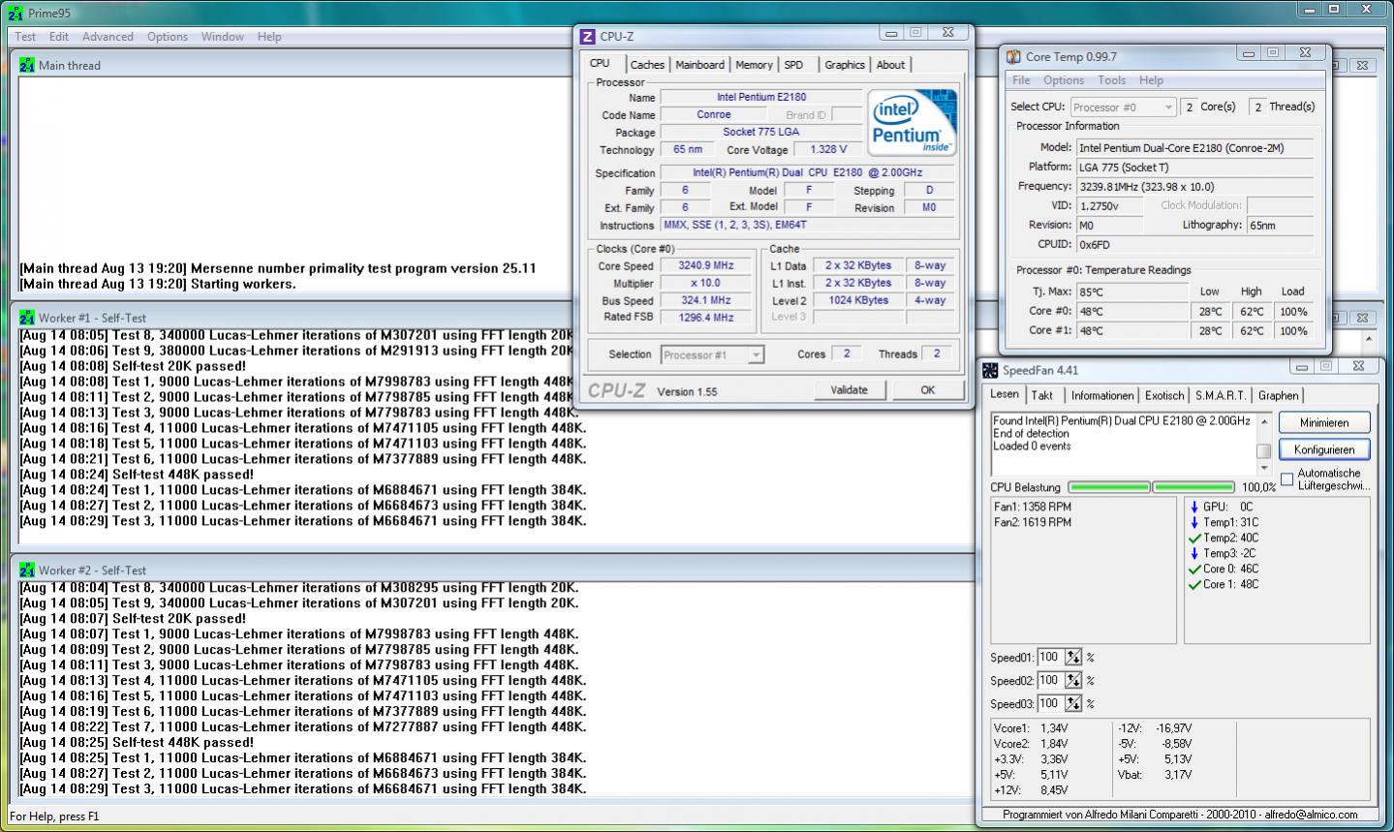Switch to SpeedFan Takt tab
1394x832 pixels.
(x=1042, y=395)
